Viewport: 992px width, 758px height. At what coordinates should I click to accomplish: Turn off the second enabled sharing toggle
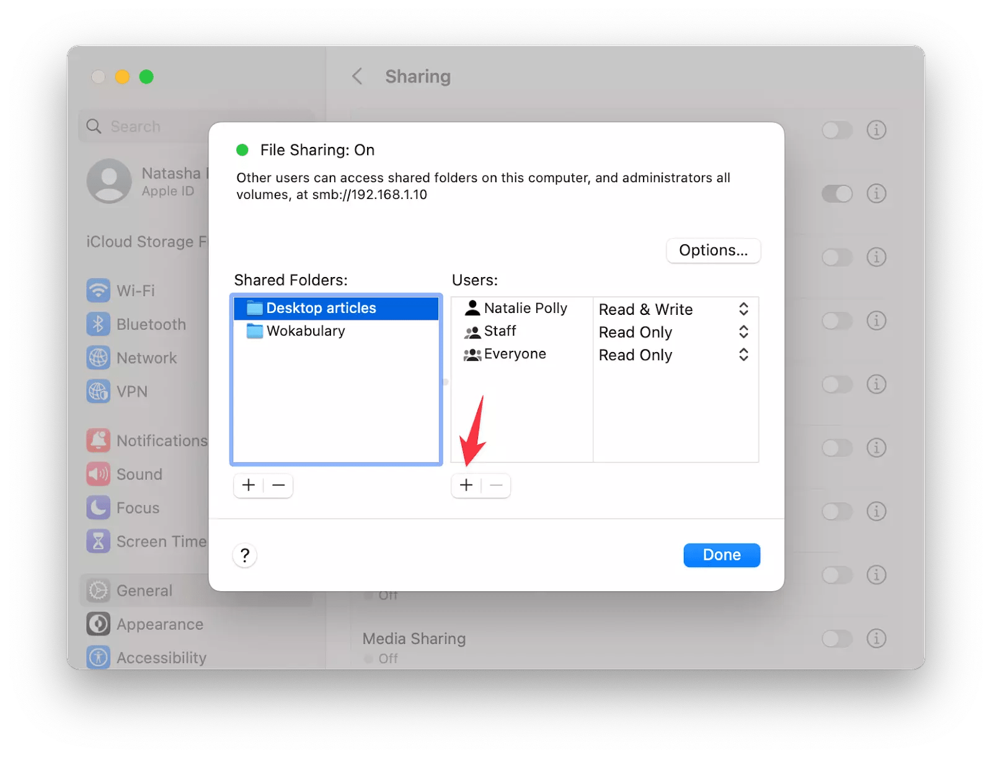pos(837,194)
